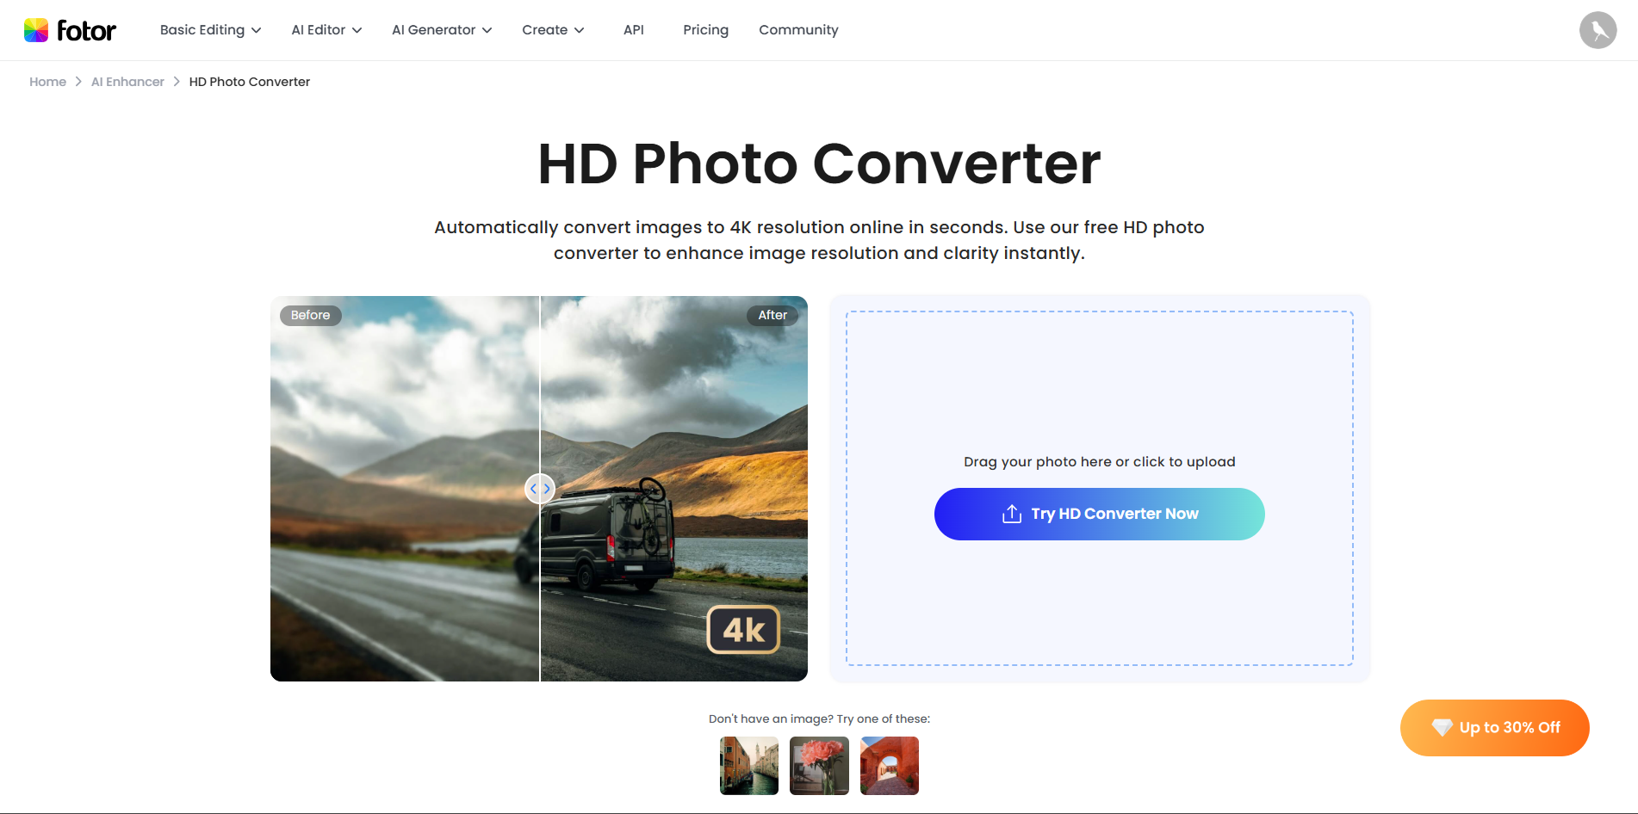Click the before-after comparison slider handle
Image resolution: width=1638 pixels, height=814 pixels.
click(x=540, y=488)
